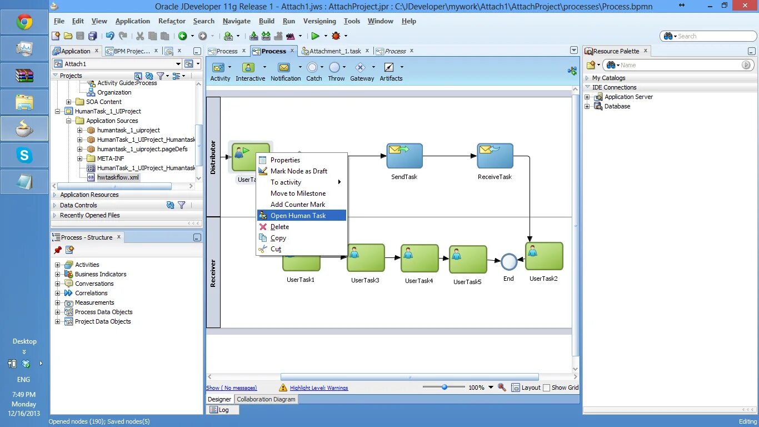This screenshot has width=759, height=427.
Task: Choose Open Human Task from context menu
Action: point(302,216)
